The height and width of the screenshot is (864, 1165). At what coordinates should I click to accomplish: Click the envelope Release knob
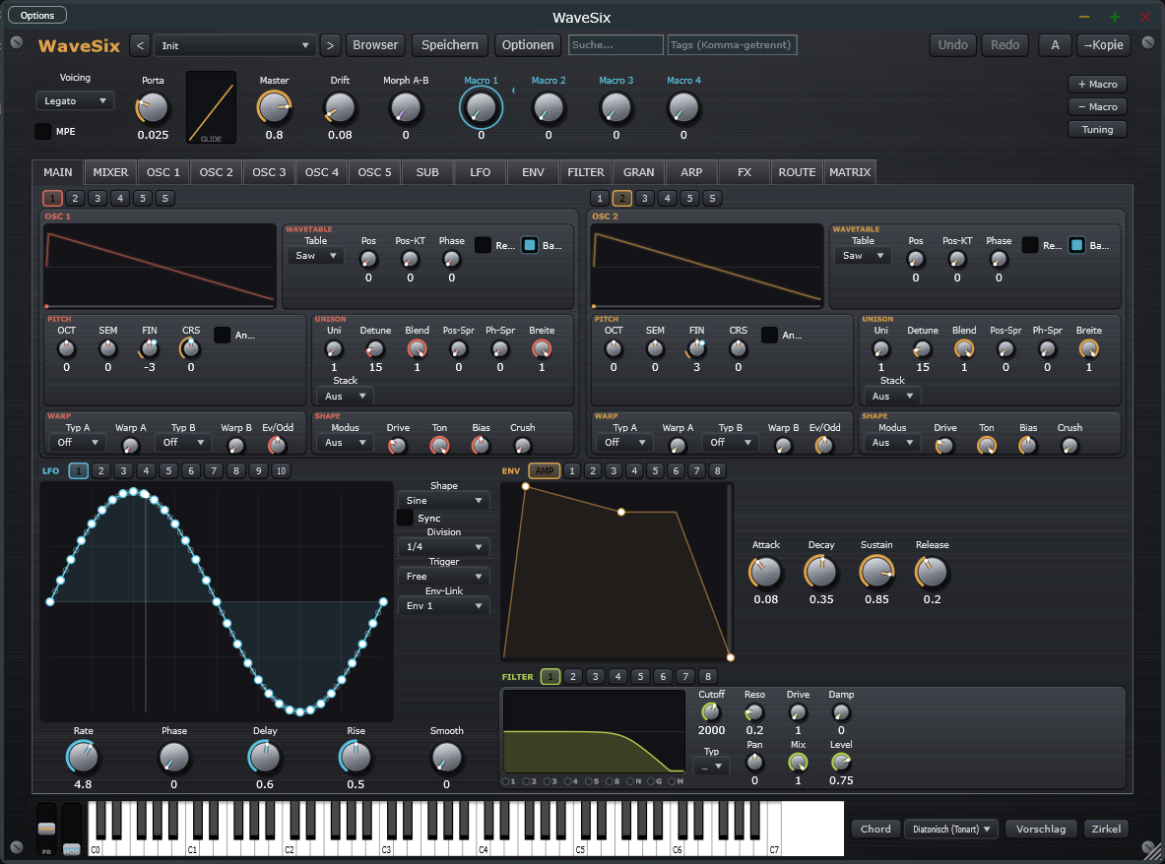pos(932,573)
